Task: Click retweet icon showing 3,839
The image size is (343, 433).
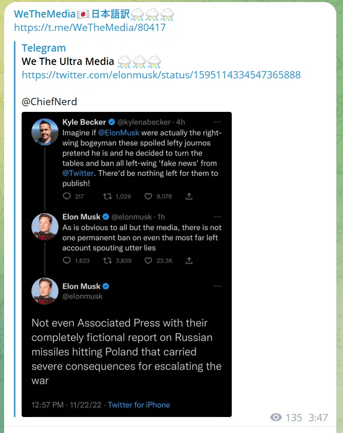Action: 107,260
